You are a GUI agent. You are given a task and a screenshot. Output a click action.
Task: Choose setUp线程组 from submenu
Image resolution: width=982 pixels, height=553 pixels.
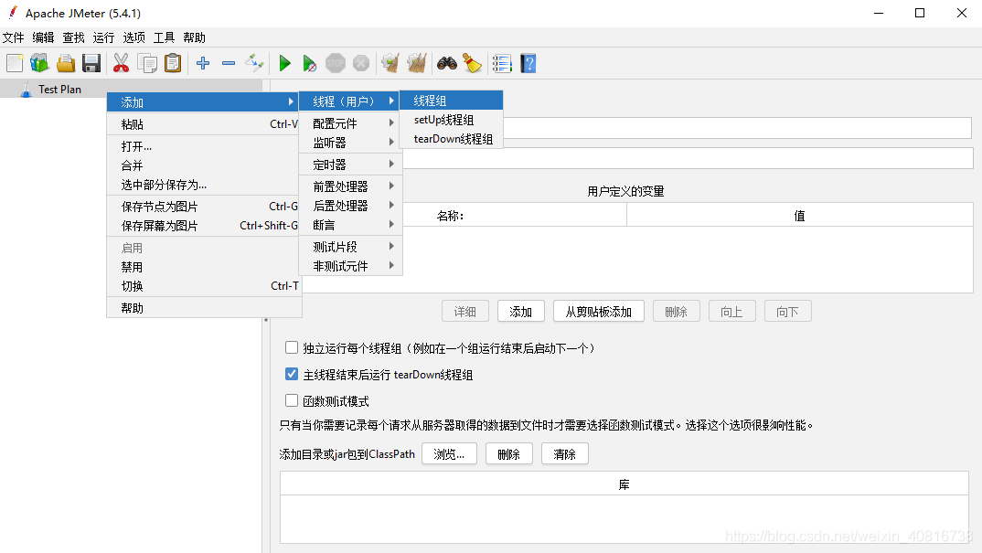pos(451,120)
